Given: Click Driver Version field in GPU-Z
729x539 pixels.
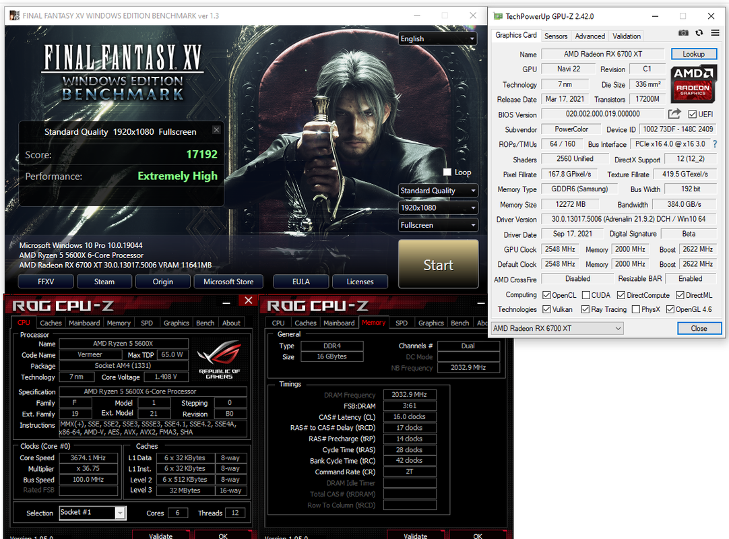Looking at the screenshot, I should tap(628, 219).
